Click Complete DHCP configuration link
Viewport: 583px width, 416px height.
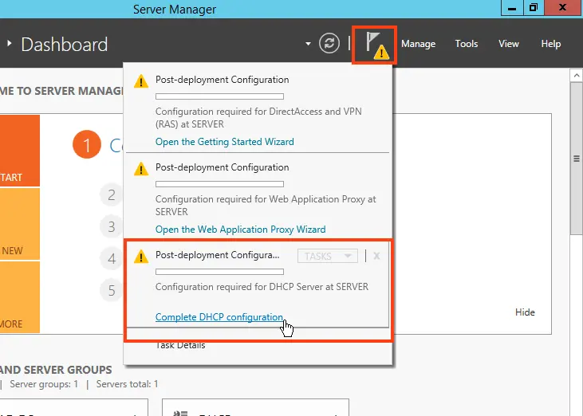click(x=219, y=317)
